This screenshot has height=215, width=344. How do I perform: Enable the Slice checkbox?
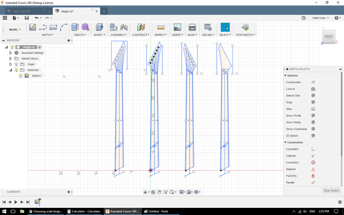point(313,109)
